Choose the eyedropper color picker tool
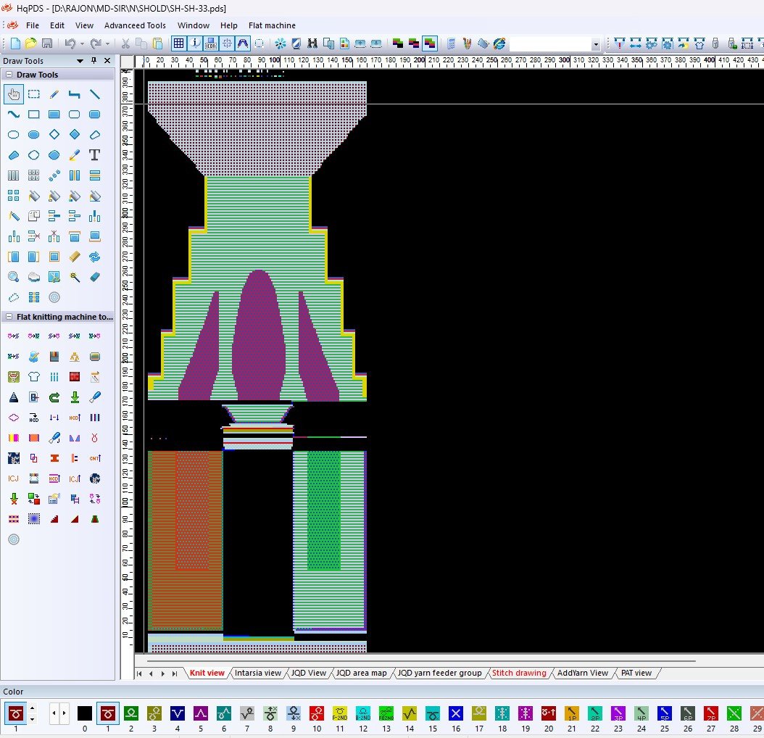The width and height of the screenshot is (764, 738). 74,155
